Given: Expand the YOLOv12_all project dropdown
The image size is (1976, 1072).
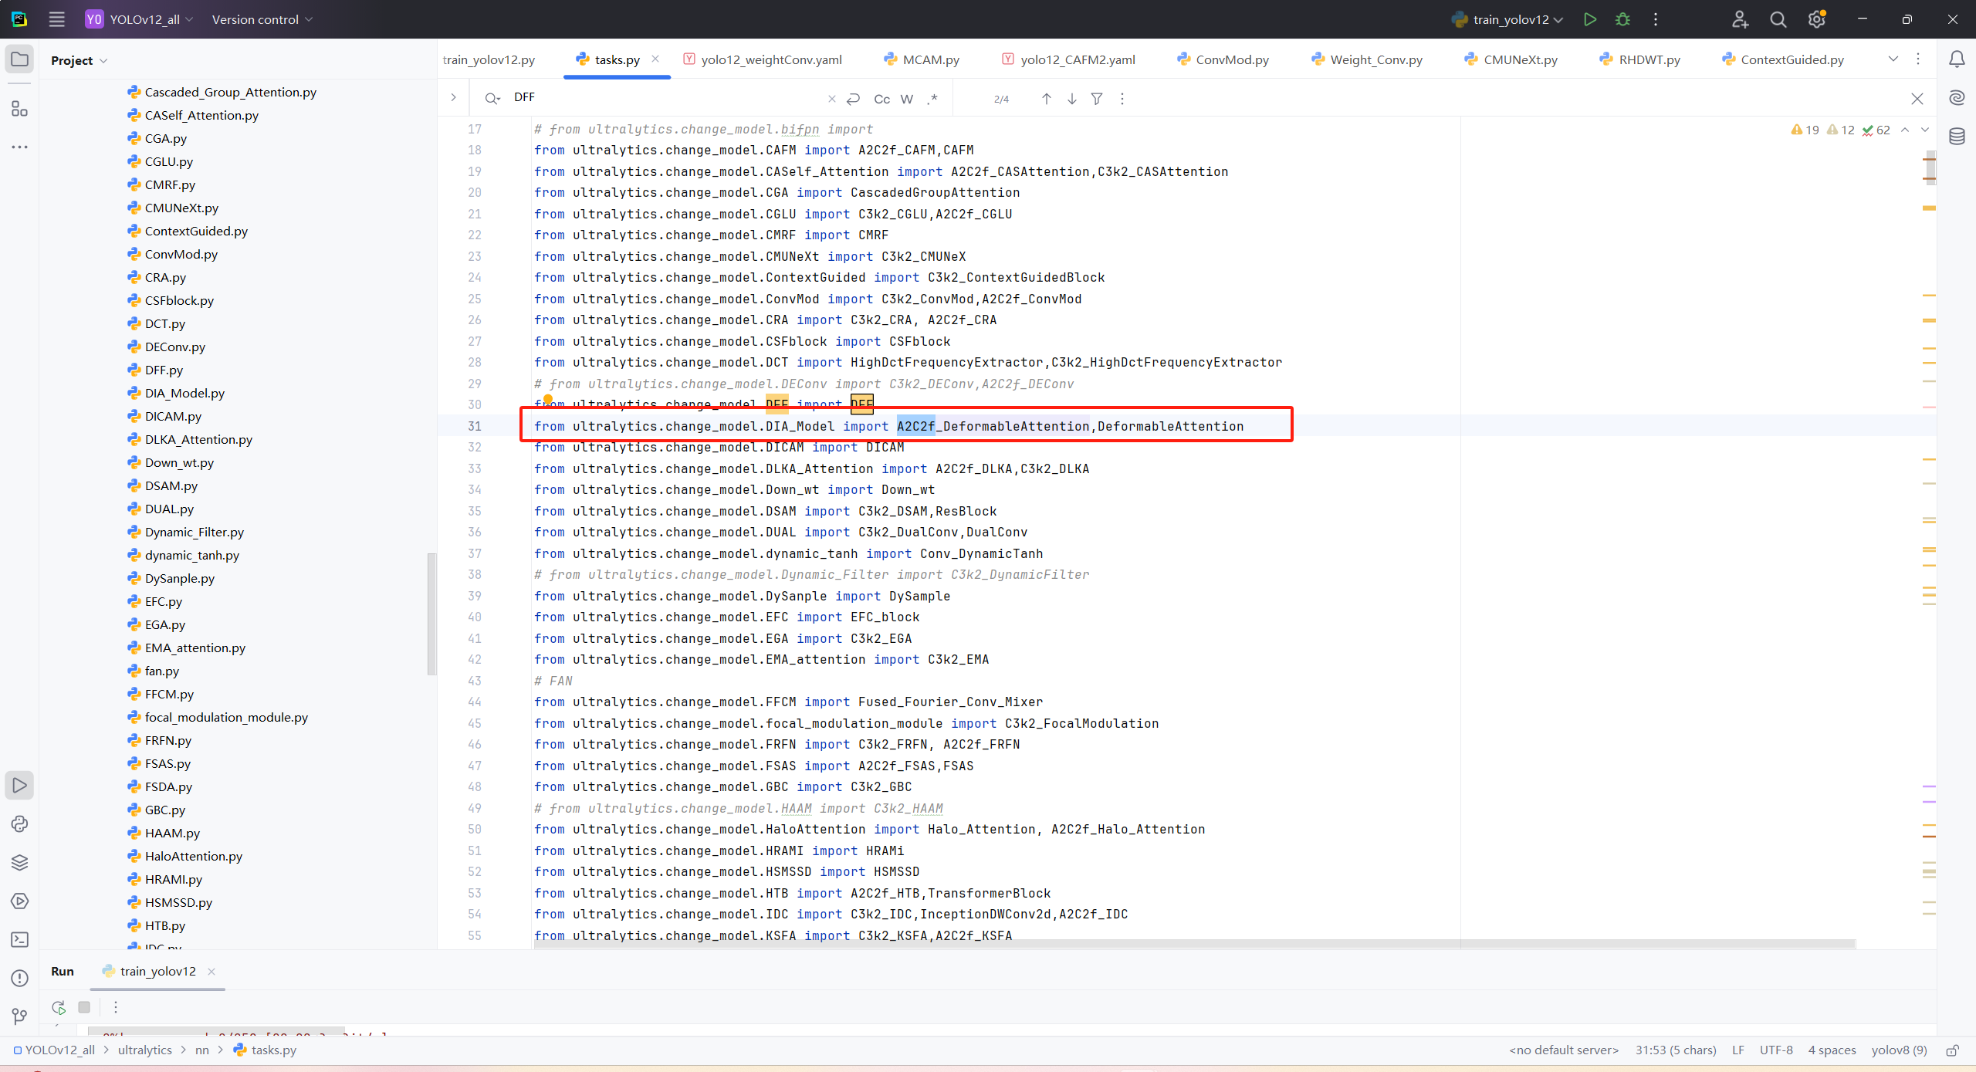Looking at the screenshot, I should click(144, 19).
